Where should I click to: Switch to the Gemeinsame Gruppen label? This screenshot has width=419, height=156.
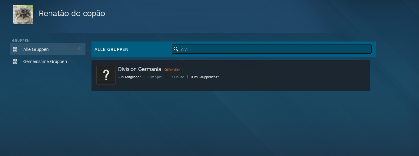click(x=45, y=61)
